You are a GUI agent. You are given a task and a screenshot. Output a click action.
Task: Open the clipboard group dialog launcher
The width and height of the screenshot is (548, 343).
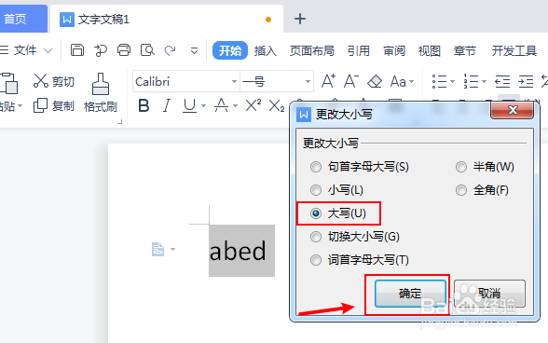tap(119, 122)
